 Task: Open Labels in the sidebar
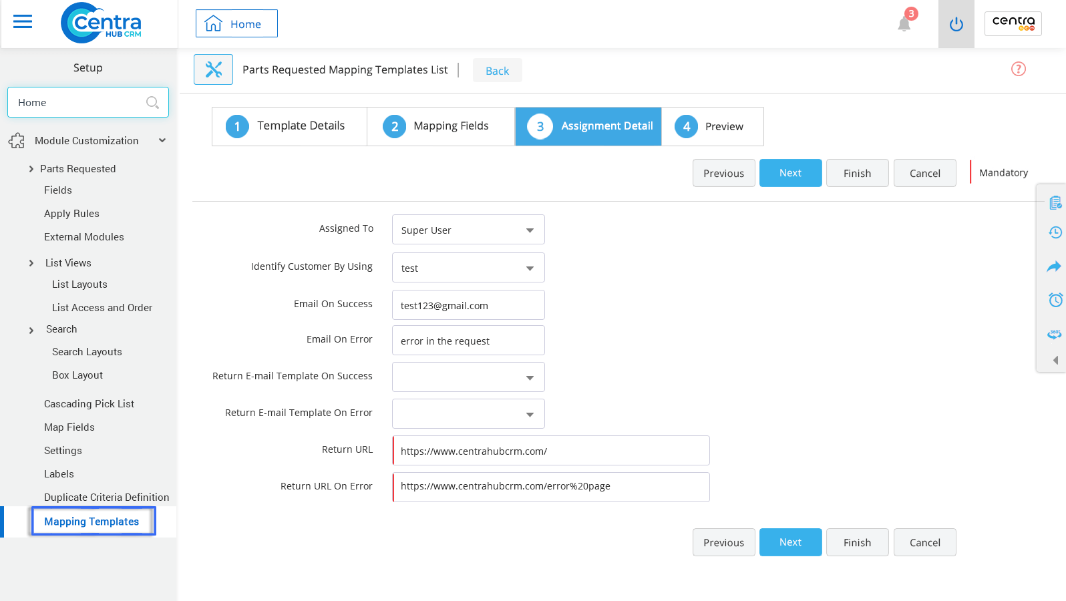59,474
